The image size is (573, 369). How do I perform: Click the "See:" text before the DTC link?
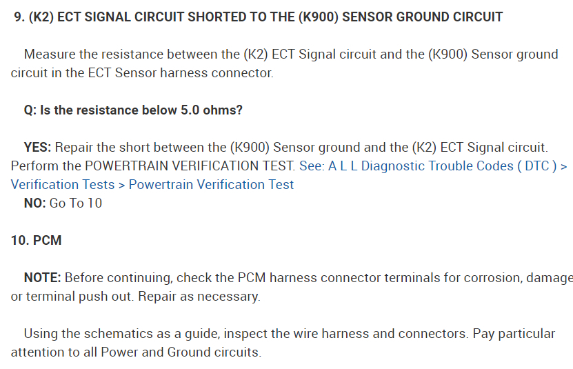point(312,166)
